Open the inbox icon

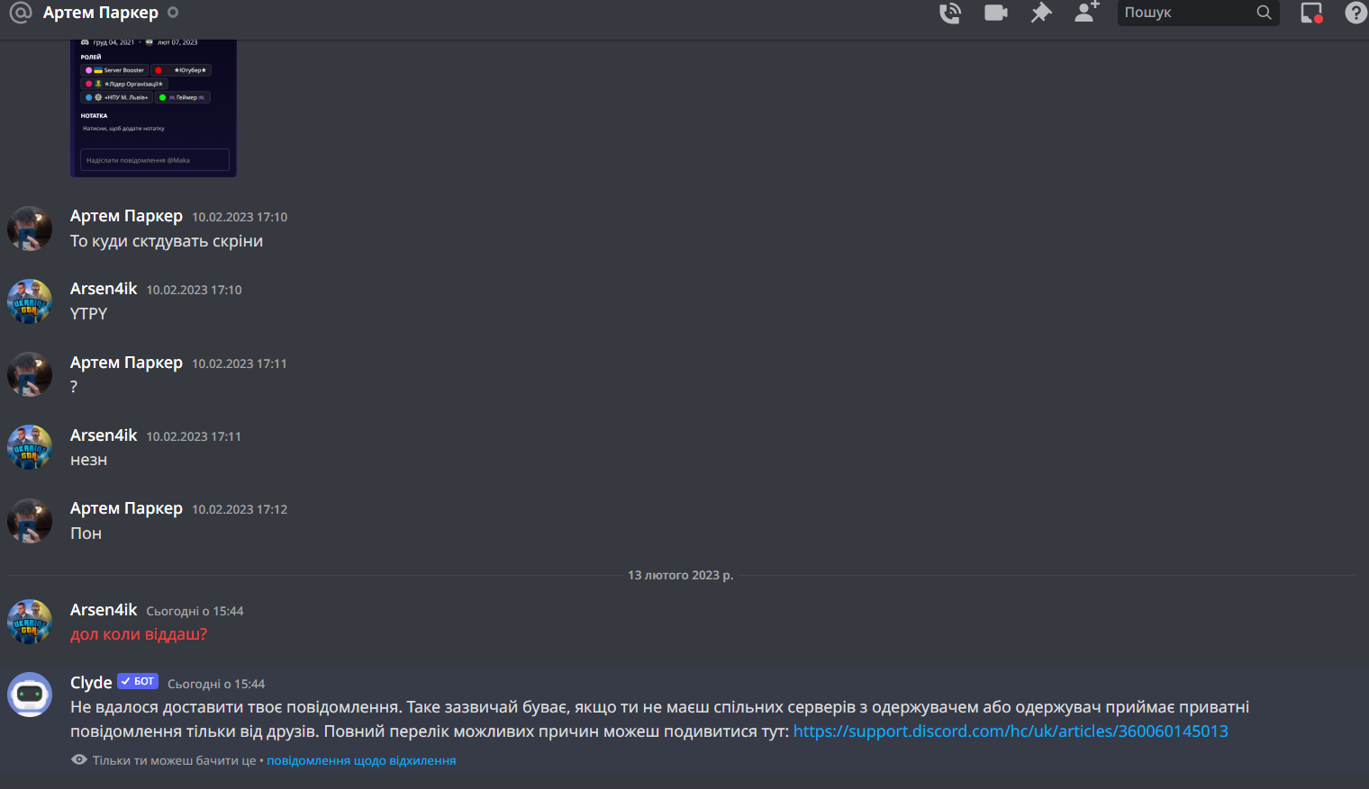coord(1311,13)
